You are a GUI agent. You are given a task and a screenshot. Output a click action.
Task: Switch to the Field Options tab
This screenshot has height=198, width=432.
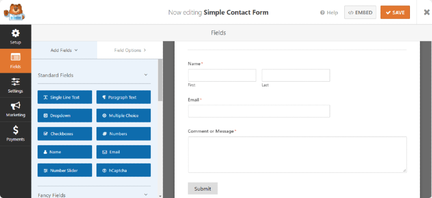[x=130, y=50]
